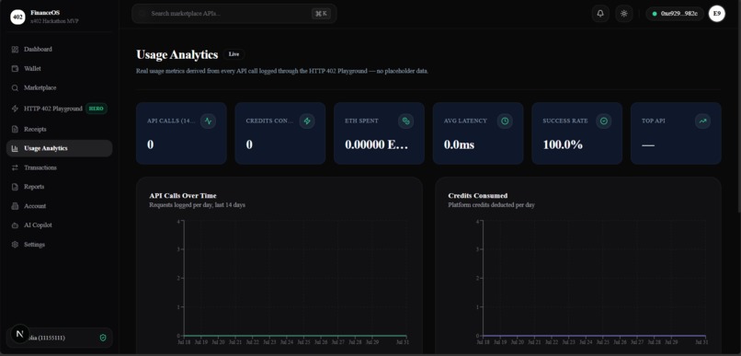741x356 pixels.
Task: Focus the Search marketplace APIs field
Action: [234, 14]
